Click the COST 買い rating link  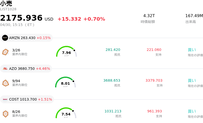click(x=192, y=111)
